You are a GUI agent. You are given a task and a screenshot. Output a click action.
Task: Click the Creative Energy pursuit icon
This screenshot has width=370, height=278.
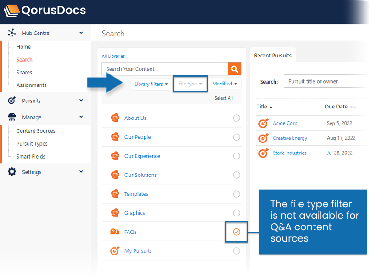[263, 138]
